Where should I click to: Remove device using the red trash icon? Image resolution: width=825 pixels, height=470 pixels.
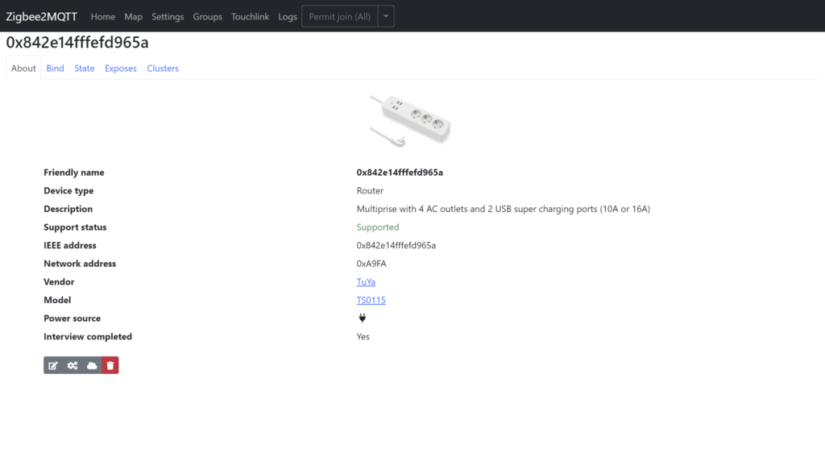pos(110,365)
